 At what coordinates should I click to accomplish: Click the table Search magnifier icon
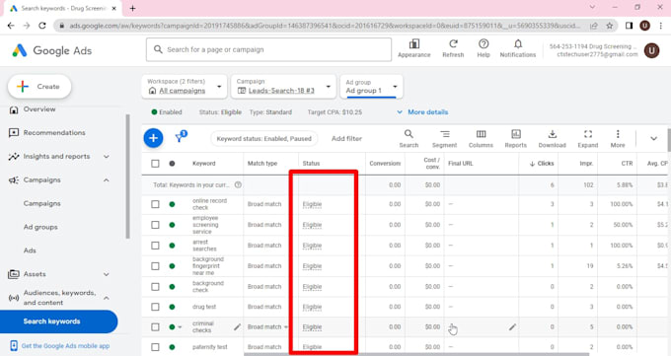click(x=409, y=134)
